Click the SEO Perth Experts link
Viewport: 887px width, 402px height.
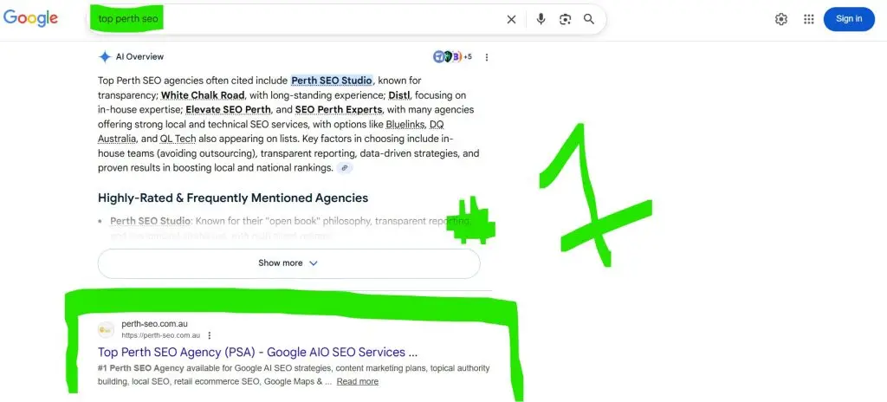339,109
